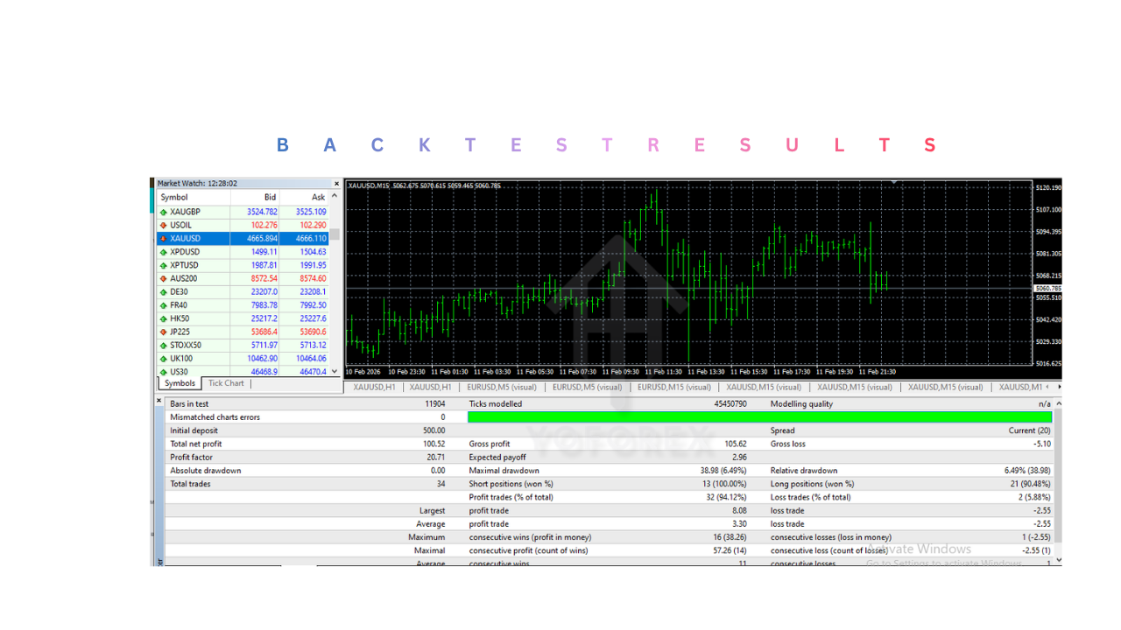Click the green modelling quality bar

pos(762,417)
